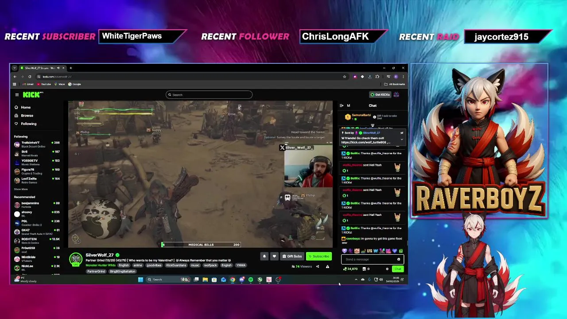The height and width of the screenshot is (319, 567).
Task: Open the emoji picker in chat input
Action: (399, 260)
